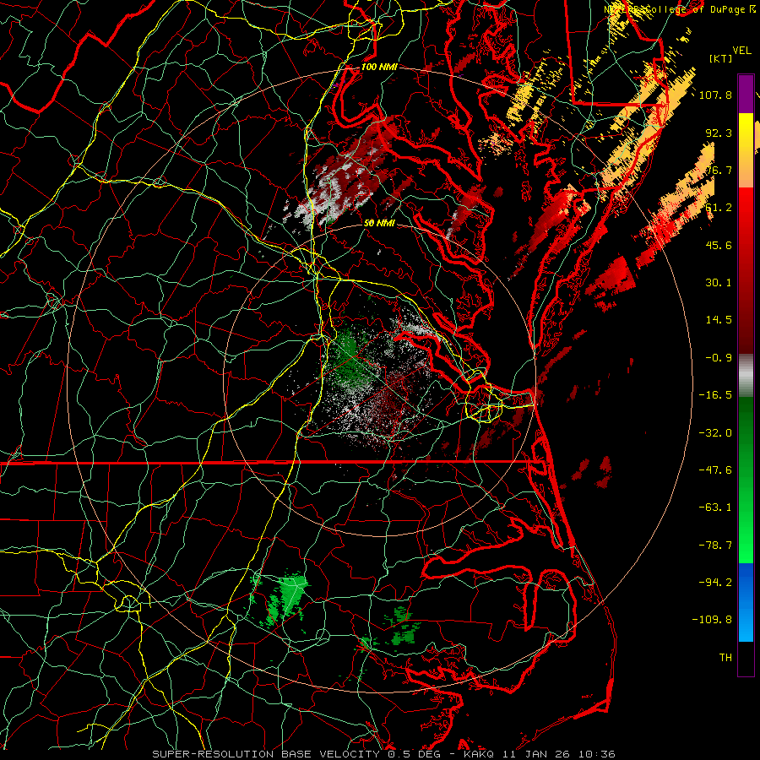Pick the blue segment of velocity scale
This screenshot has width=760, height=760.
tap(746, 582)
